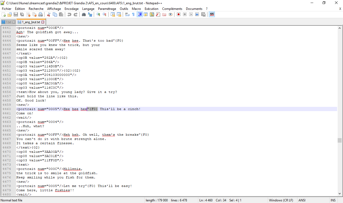Open the Paramétrage menu
Viewport: 343px width, 203px height.
[107, 9]
